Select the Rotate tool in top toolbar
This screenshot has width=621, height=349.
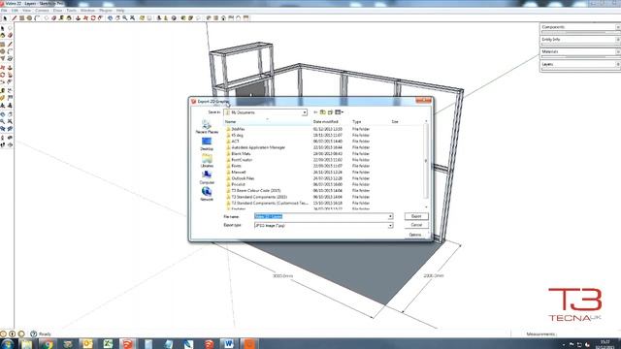[93, 18]
